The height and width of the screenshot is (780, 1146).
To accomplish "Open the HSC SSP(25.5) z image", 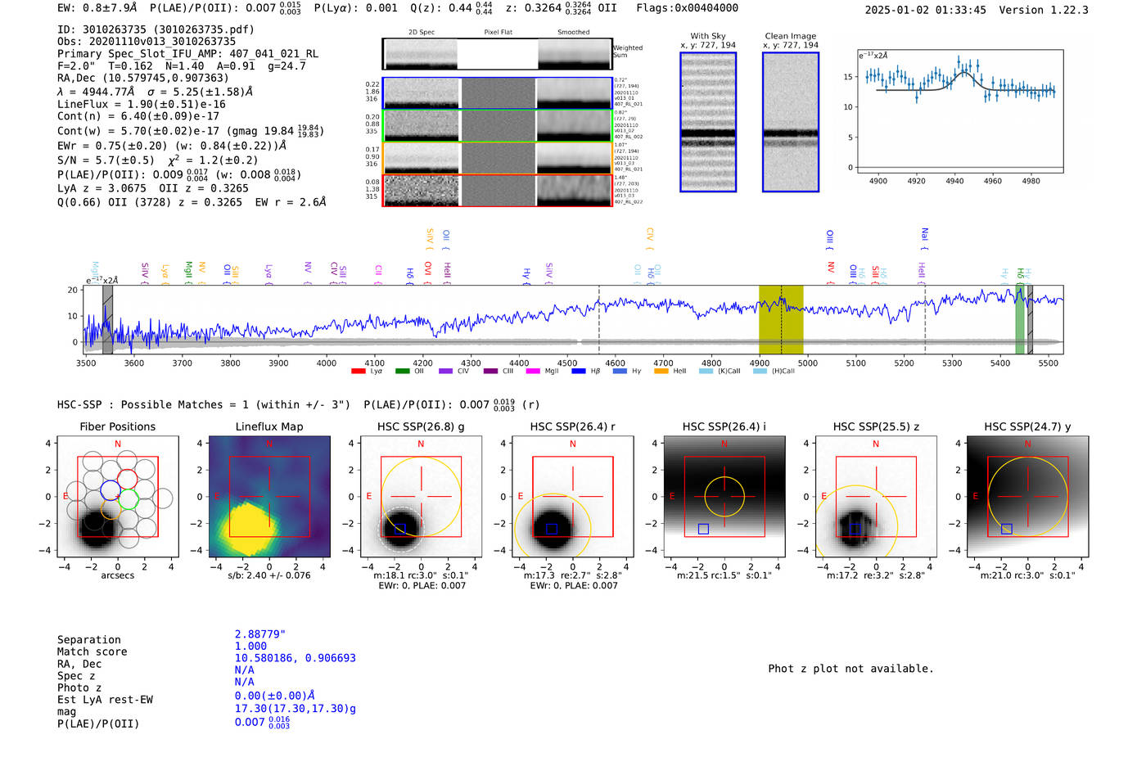I will tap(876, 497).
